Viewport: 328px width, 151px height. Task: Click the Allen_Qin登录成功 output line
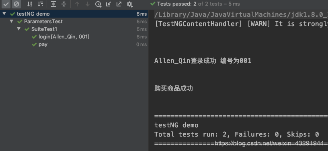click(203, 61)
